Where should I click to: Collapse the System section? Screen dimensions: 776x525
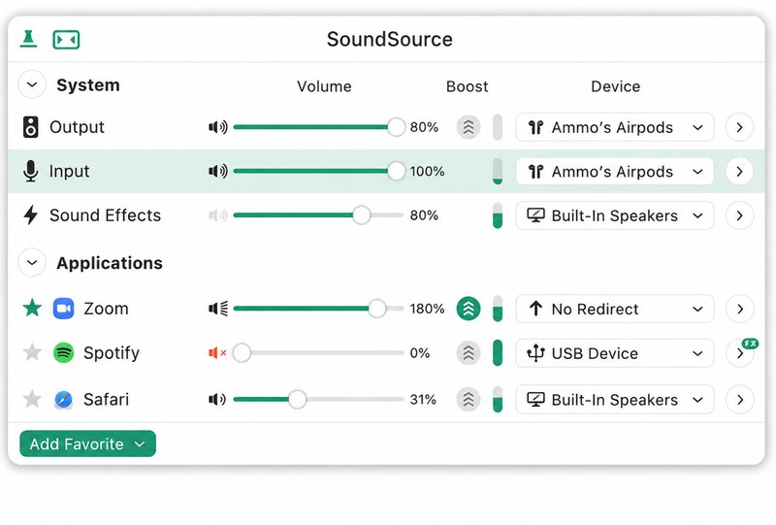click(x=32, y=84)
